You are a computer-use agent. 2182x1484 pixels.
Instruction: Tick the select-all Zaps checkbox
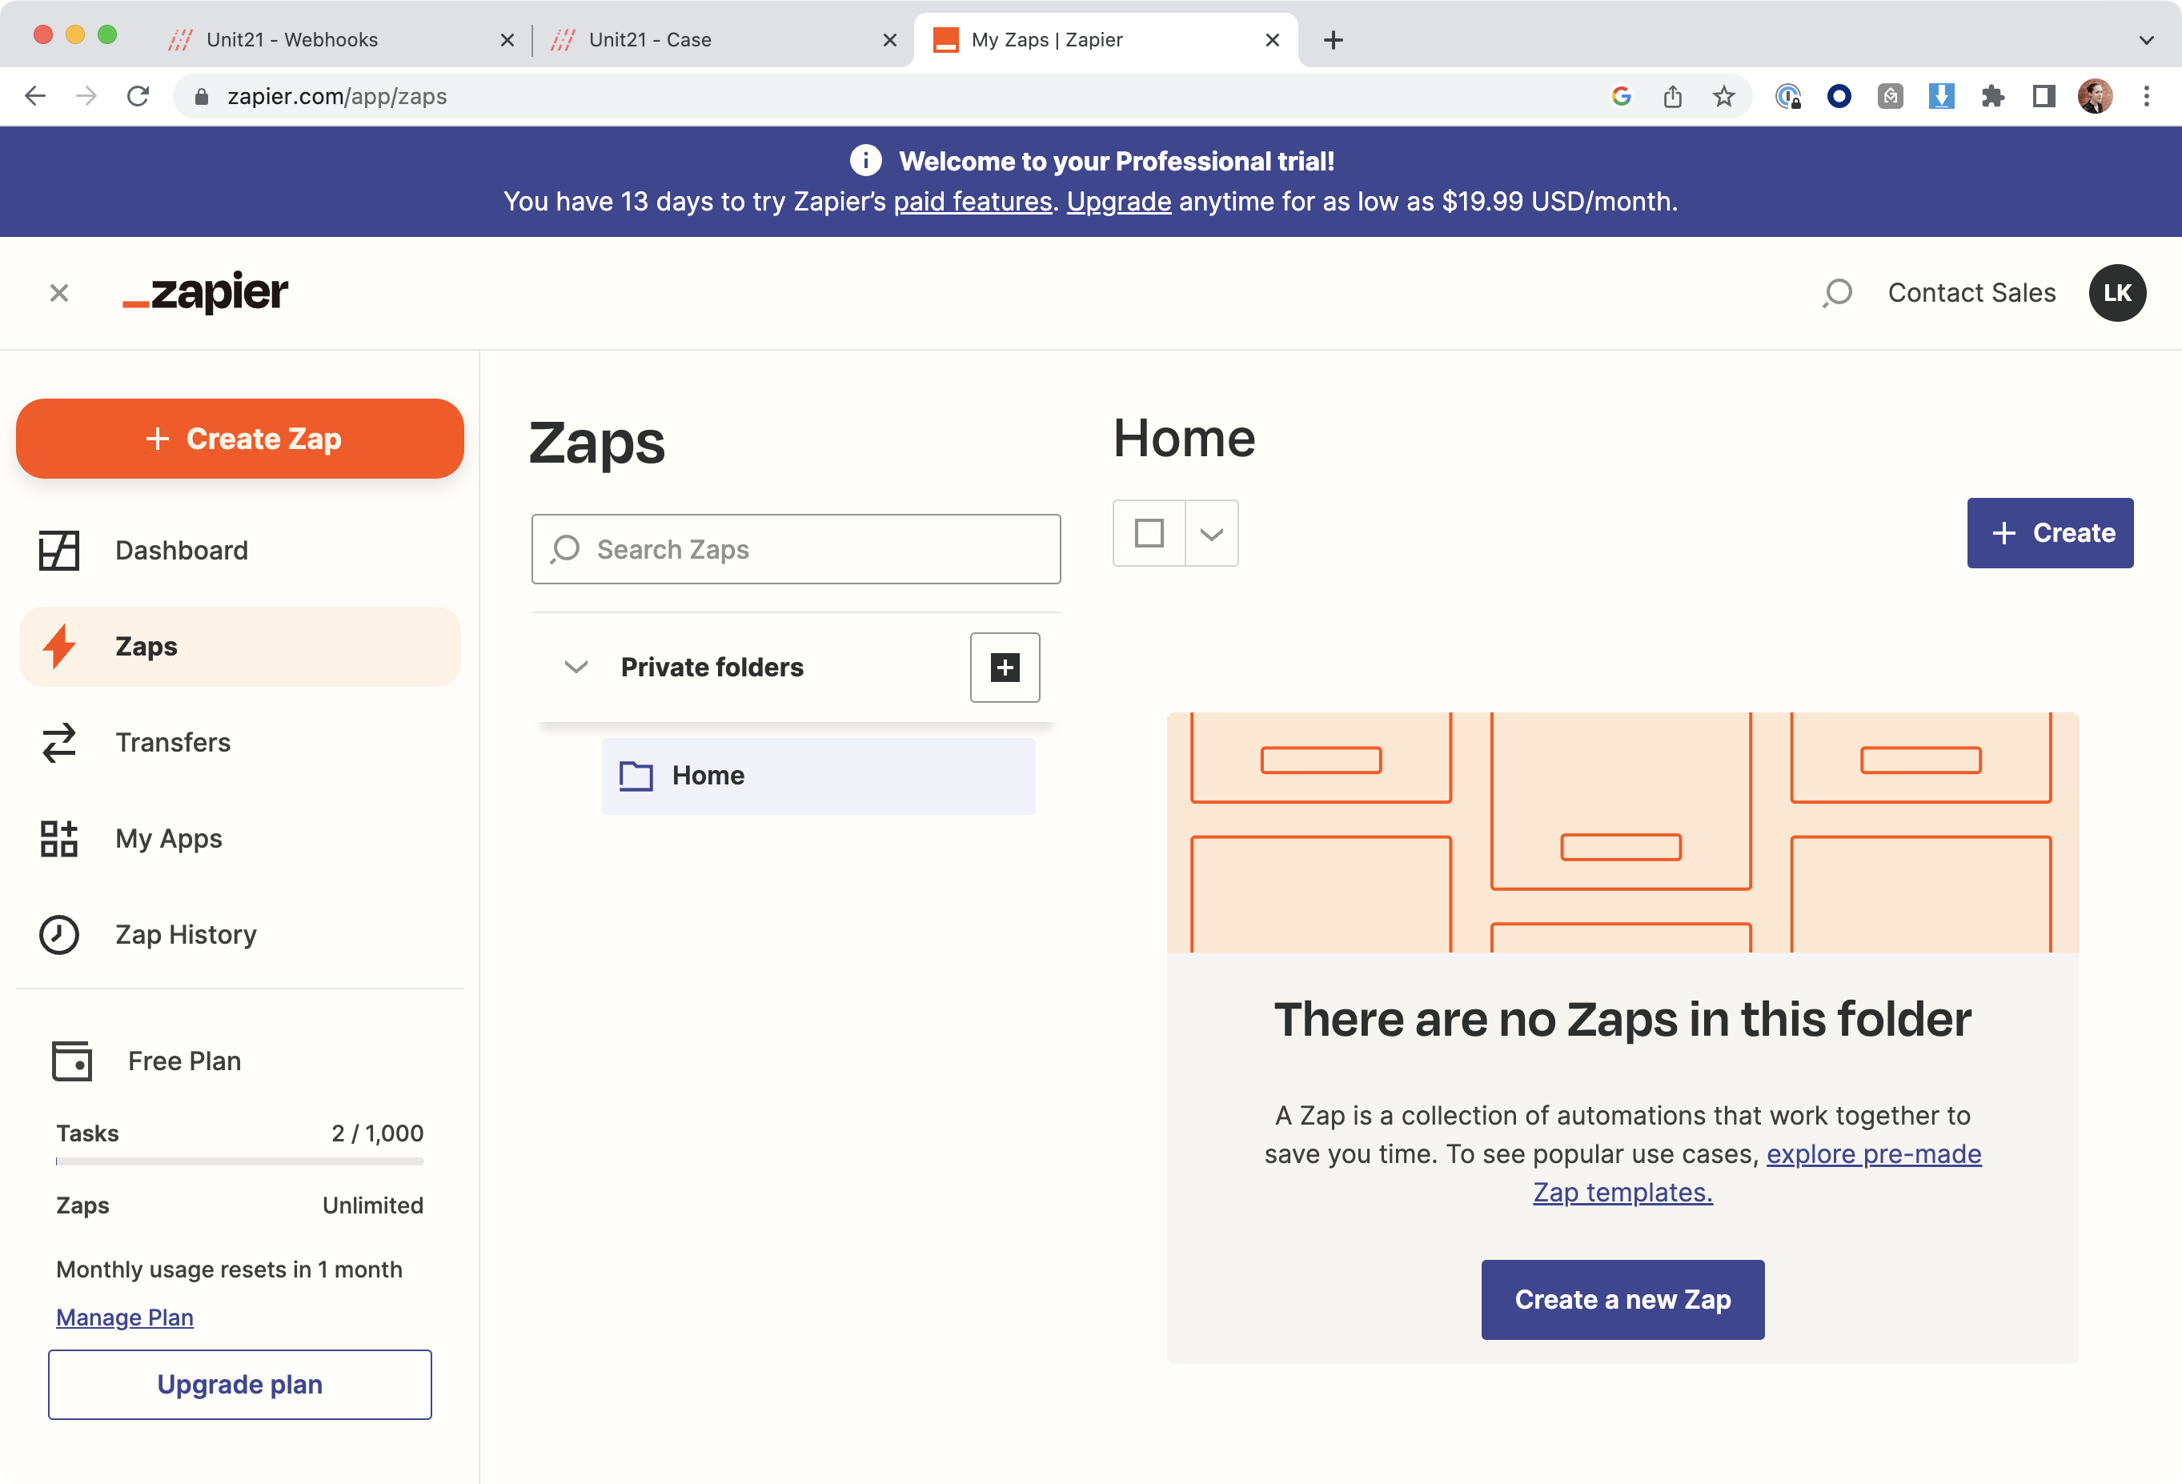(1149, 533)
